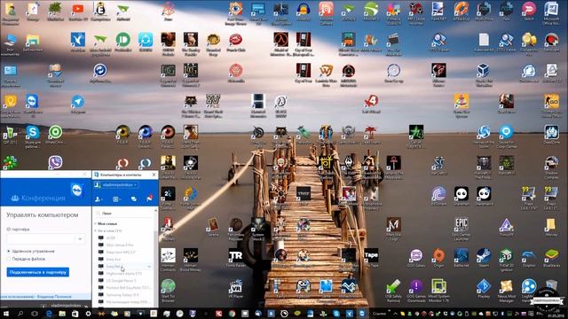Viewport: 568px width, 319px height.
Task: Click the Подключиться к партнеру button
Action: point(37,272)
